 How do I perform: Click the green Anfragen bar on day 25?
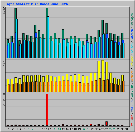(103, 27)
